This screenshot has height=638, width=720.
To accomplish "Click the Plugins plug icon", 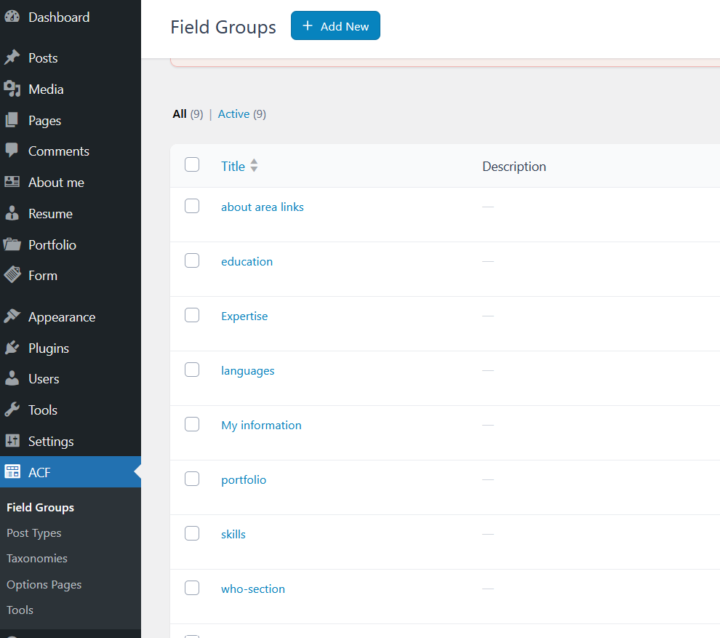I will 12,348.
